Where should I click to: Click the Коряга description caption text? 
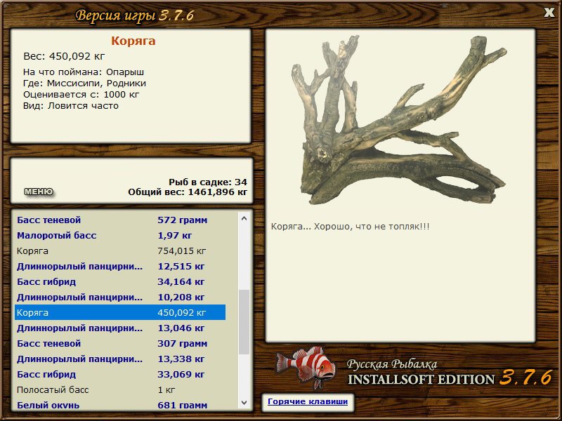tap(350, 226)
